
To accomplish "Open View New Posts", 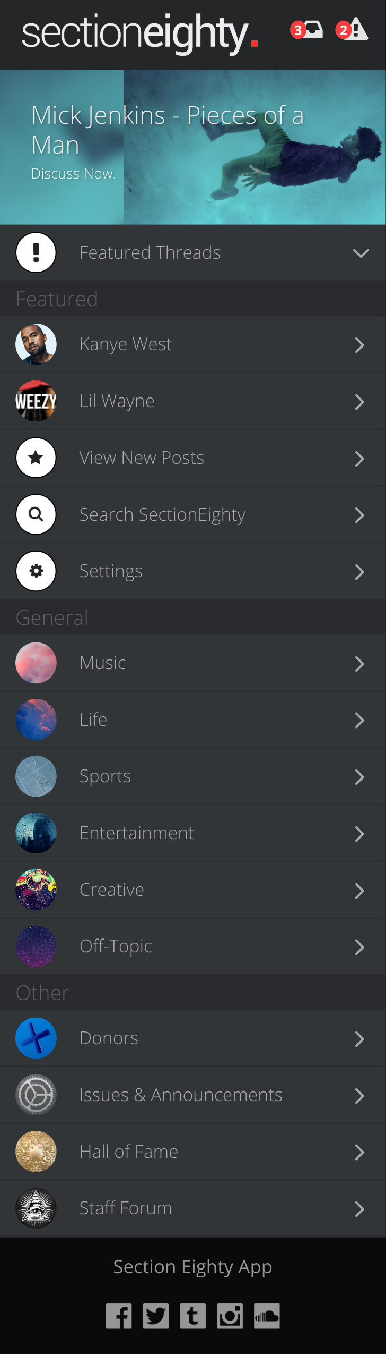I will tap(193, 458).
